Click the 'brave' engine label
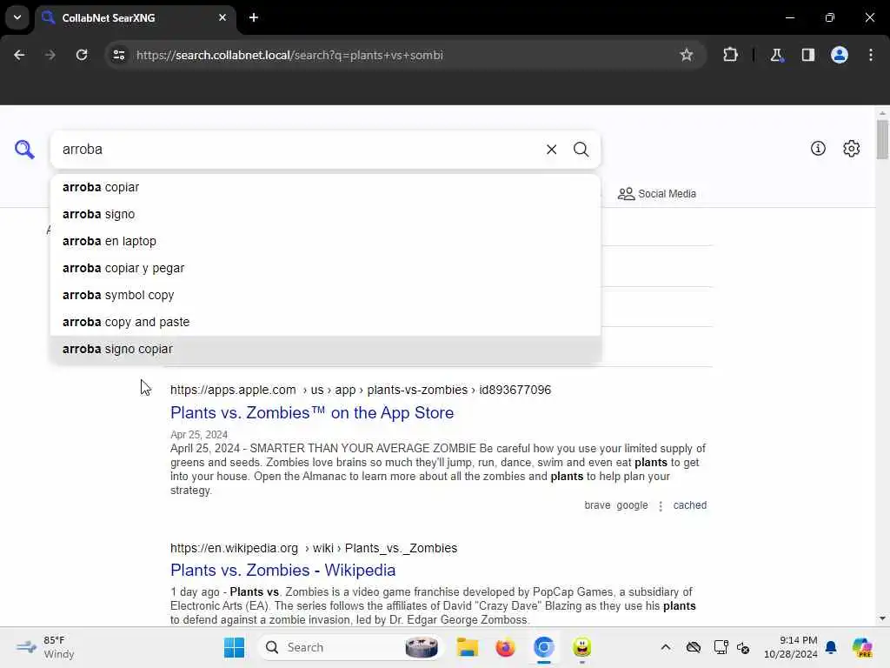 [x=597, y=505]
